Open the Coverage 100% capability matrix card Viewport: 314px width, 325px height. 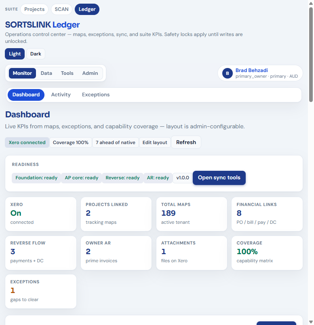click(267, 253)
